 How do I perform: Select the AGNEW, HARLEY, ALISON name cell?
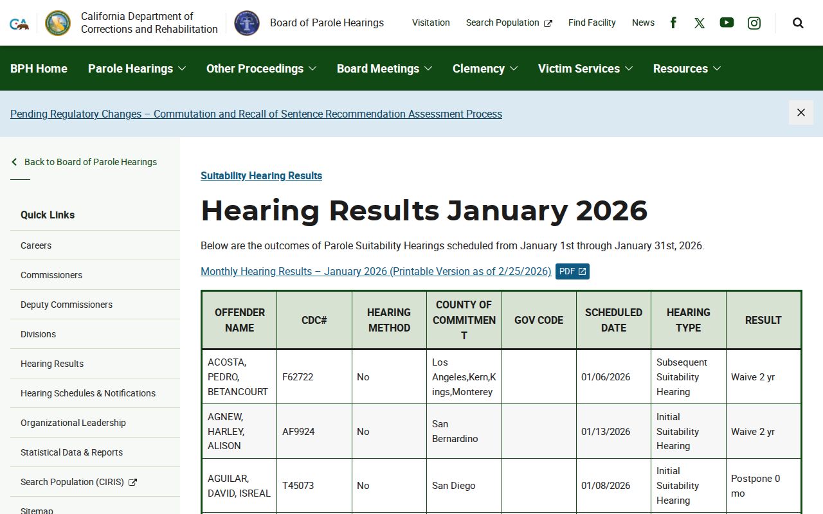(240, 431)
